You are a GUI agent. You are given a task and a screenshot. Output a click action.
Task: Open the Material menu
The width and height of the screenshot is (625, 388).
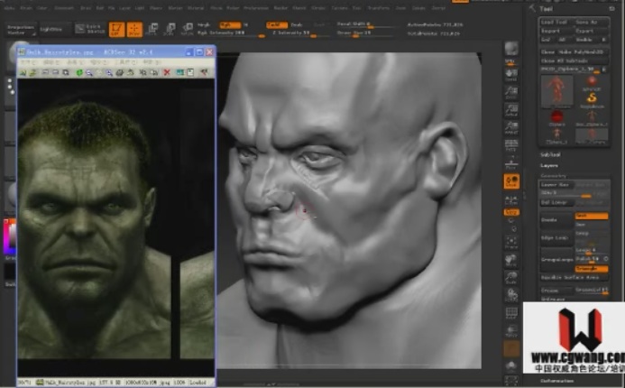click(x=196, y=7)
